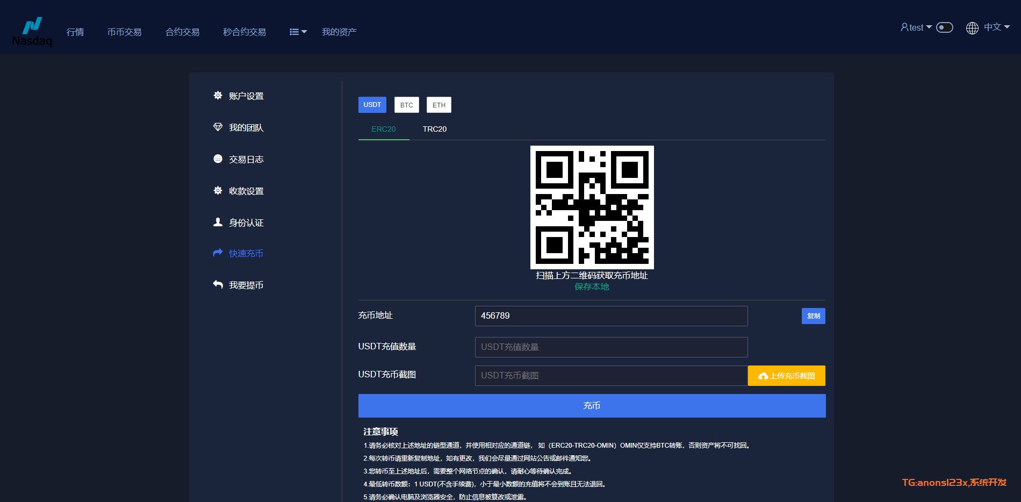Open 收款设置 in sidebar
Viewport: 1021px width, 502px height.
246,191
